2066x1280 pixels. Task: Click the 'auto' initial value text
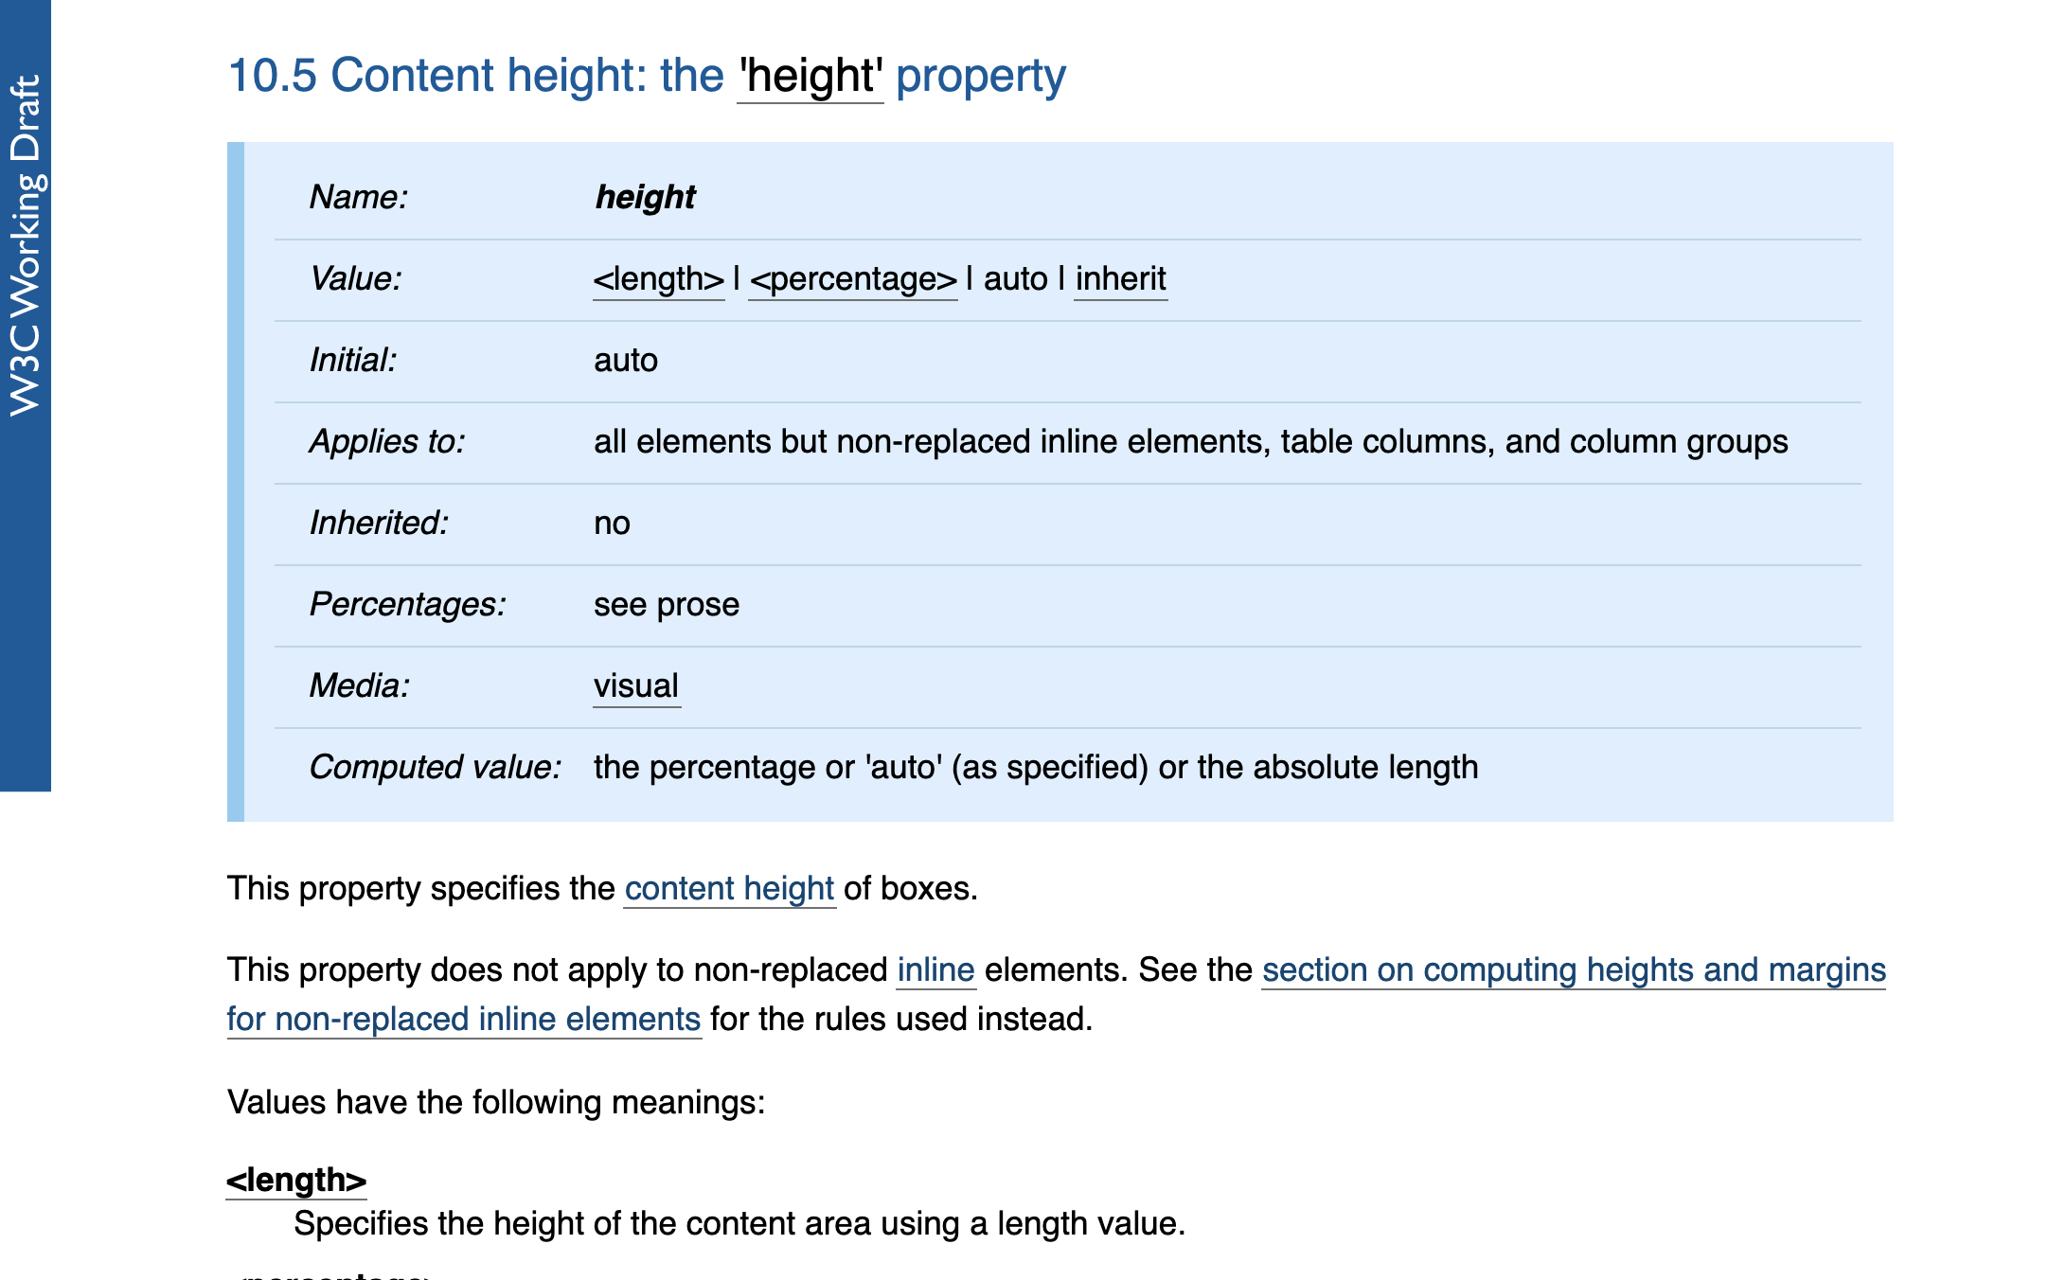click(626, 361)
